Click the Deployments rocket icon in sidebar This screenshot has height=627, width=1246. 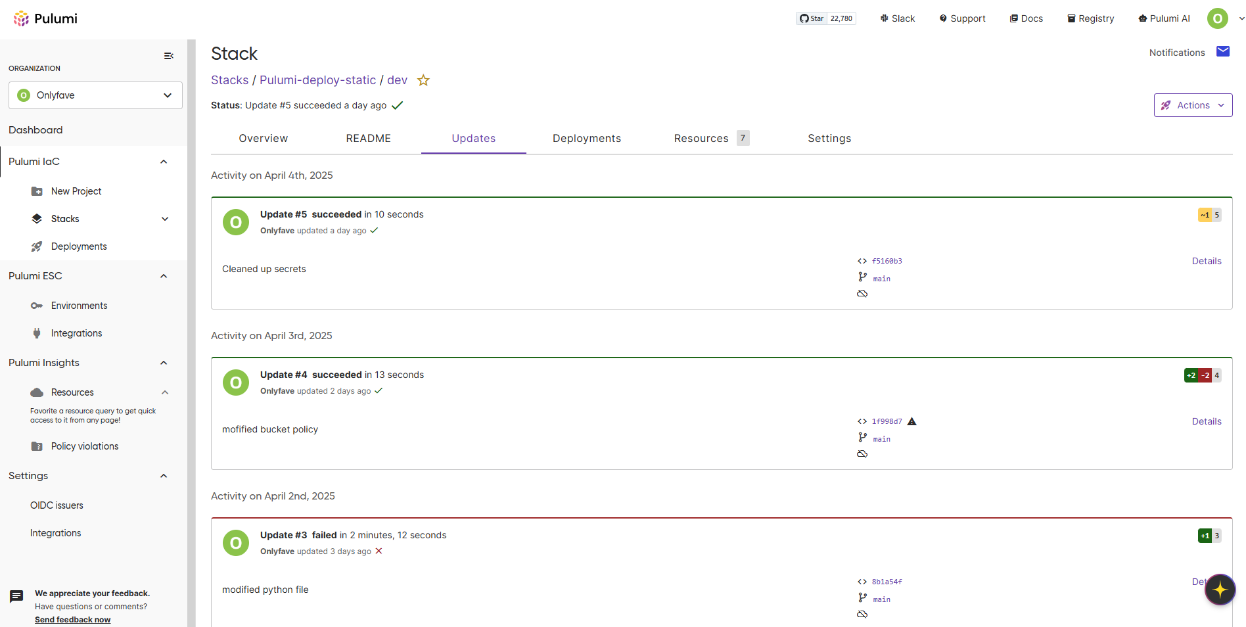37,246
